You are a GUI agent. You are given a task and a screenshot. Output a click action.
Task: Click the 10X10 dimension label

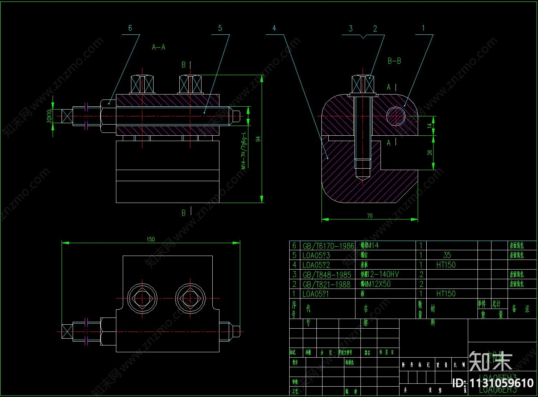(x=49, y=116)
